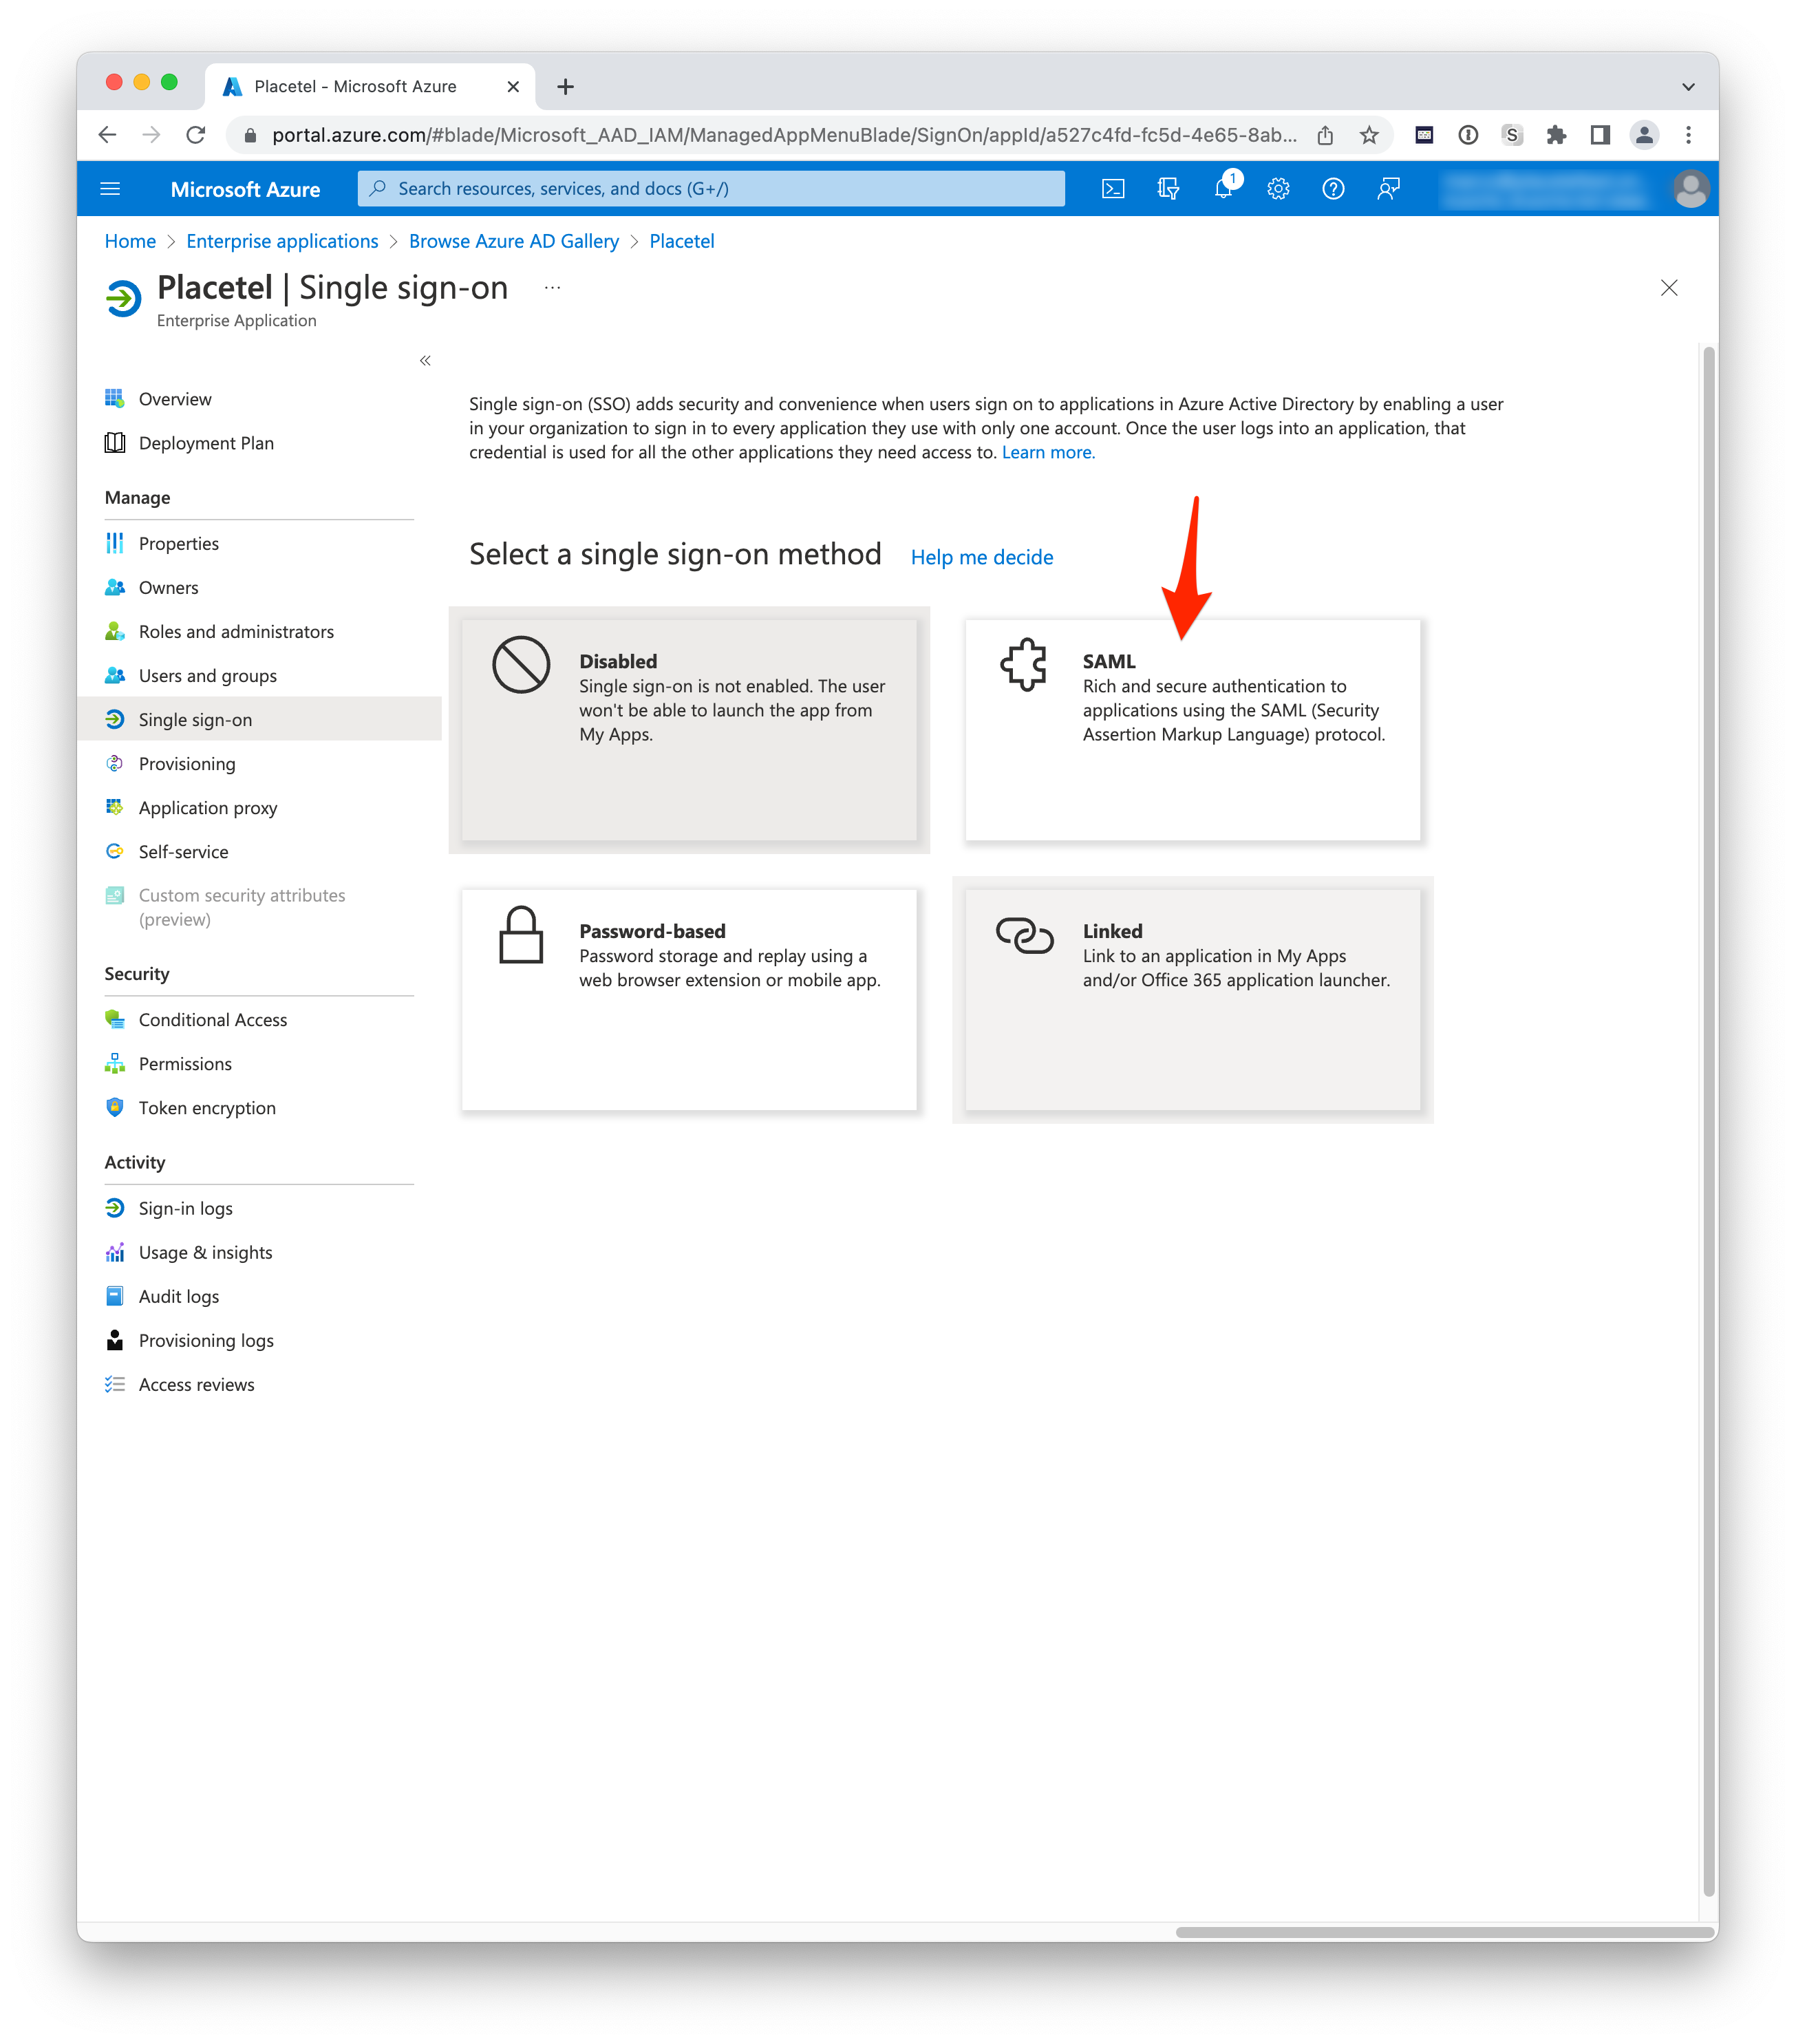Navigate to Enterprise applications breadcrumb
Image resolution: width=1796 pixels, height=2044 pixels.
tap(282, 241)
